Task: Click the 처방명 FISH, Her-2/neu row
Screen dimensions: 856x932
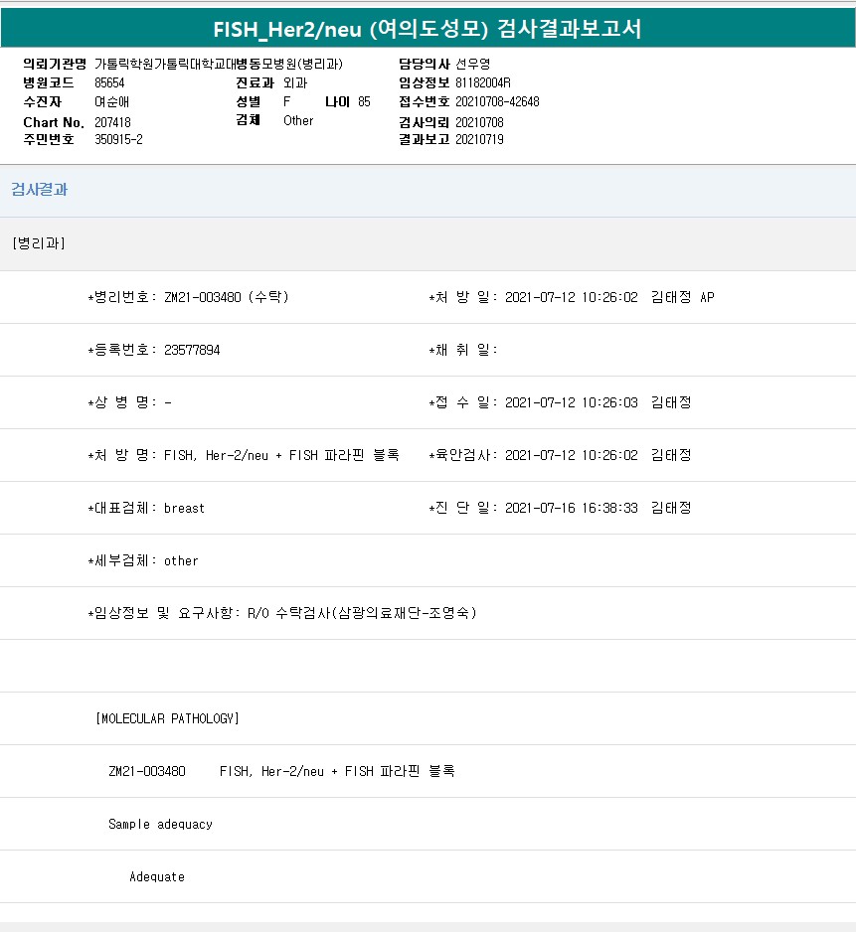Action: (x=244, y=455)
